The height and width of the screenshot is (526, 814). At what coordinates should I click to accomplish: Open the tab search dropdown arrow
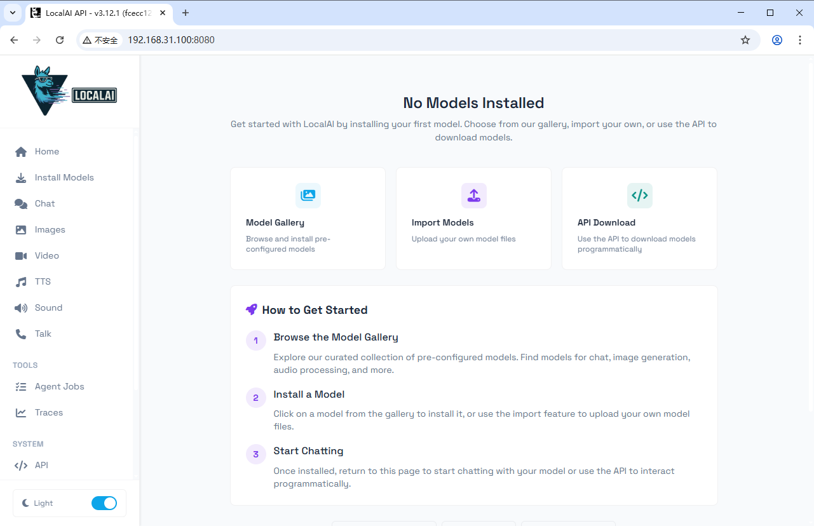pyautogui.click(x=12, y=13)
